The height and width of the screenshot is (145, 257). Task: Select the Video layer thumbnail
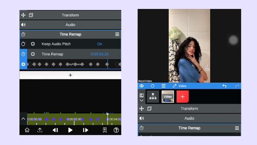[168, 97]
